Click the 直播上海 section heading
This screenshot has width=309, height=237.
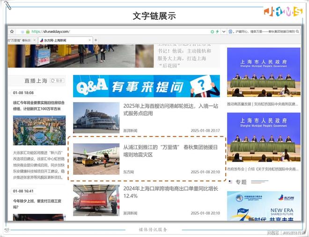coord(36,81)
